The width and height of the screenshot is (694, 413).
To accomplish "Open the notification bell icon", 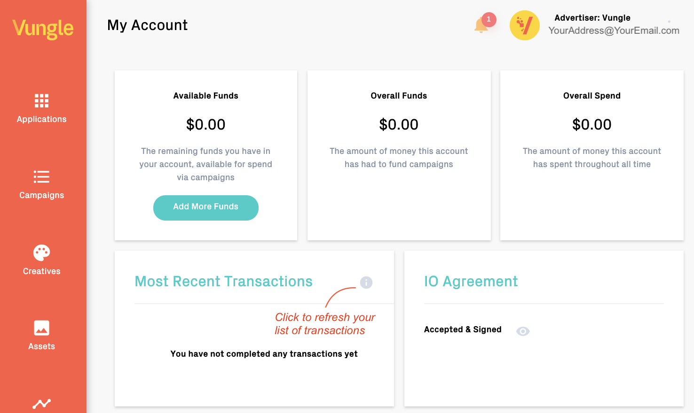I will pos(481,25).
